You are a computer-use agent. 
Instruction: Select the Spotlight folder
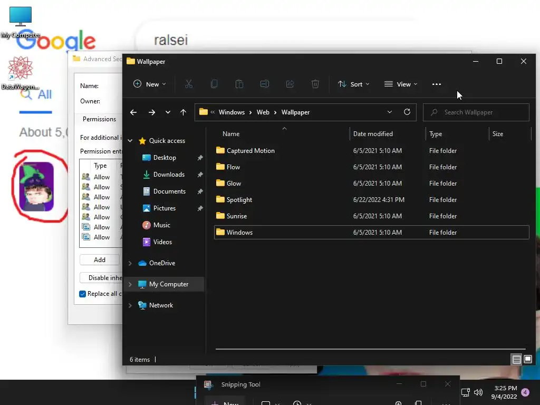point(371,200)
